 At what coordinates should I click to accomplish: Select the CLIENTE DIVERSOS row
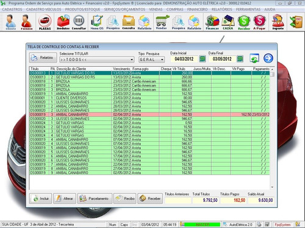pos(149,98)
